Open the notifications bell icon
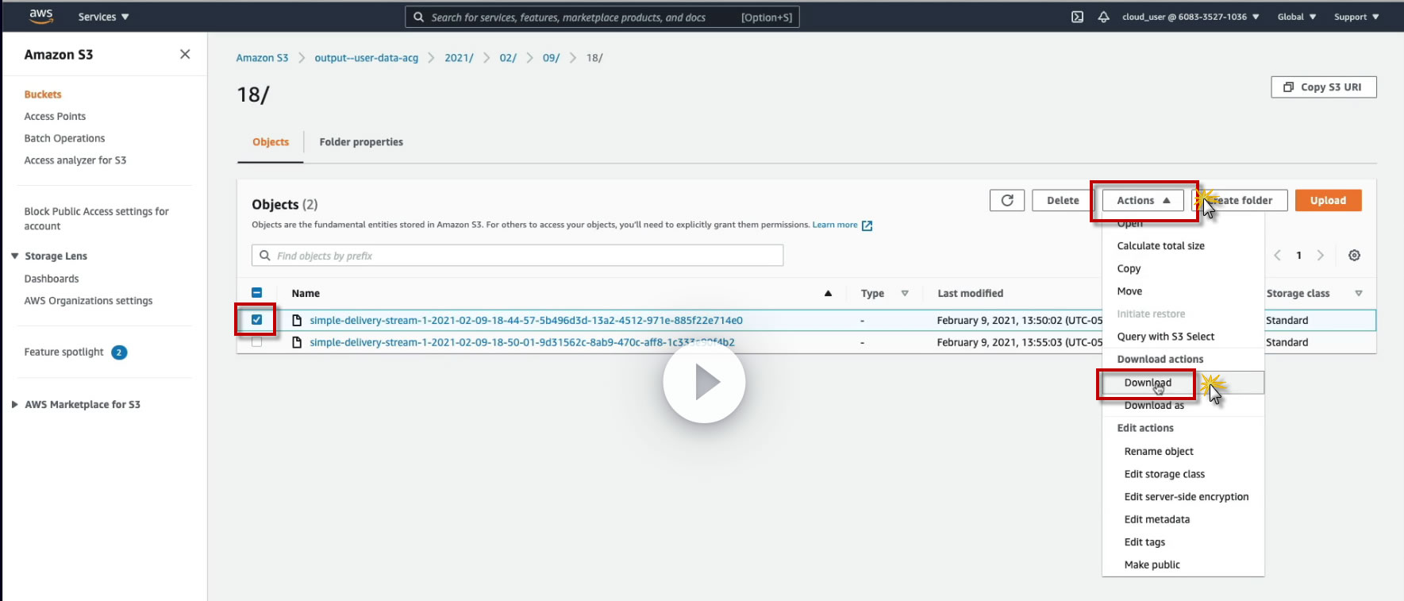The width and height of the screenshot is (1404, 601). [1103, 17]
